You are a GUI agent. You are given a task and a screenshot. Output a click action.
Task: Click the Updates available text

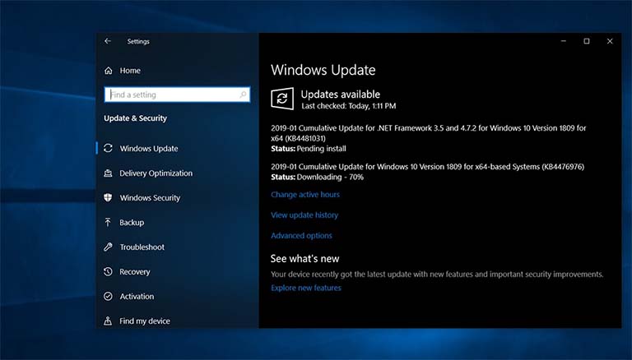click(x=341, y=95)
